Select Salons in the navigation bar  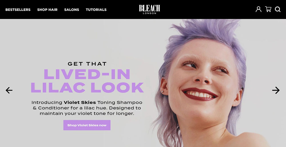(71, 10)
